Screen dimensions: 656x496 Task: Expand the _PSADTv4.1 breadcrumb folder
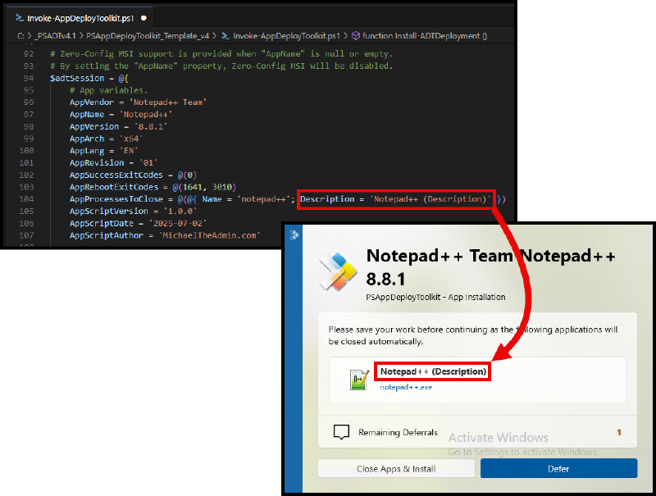(x=55, y=36)
